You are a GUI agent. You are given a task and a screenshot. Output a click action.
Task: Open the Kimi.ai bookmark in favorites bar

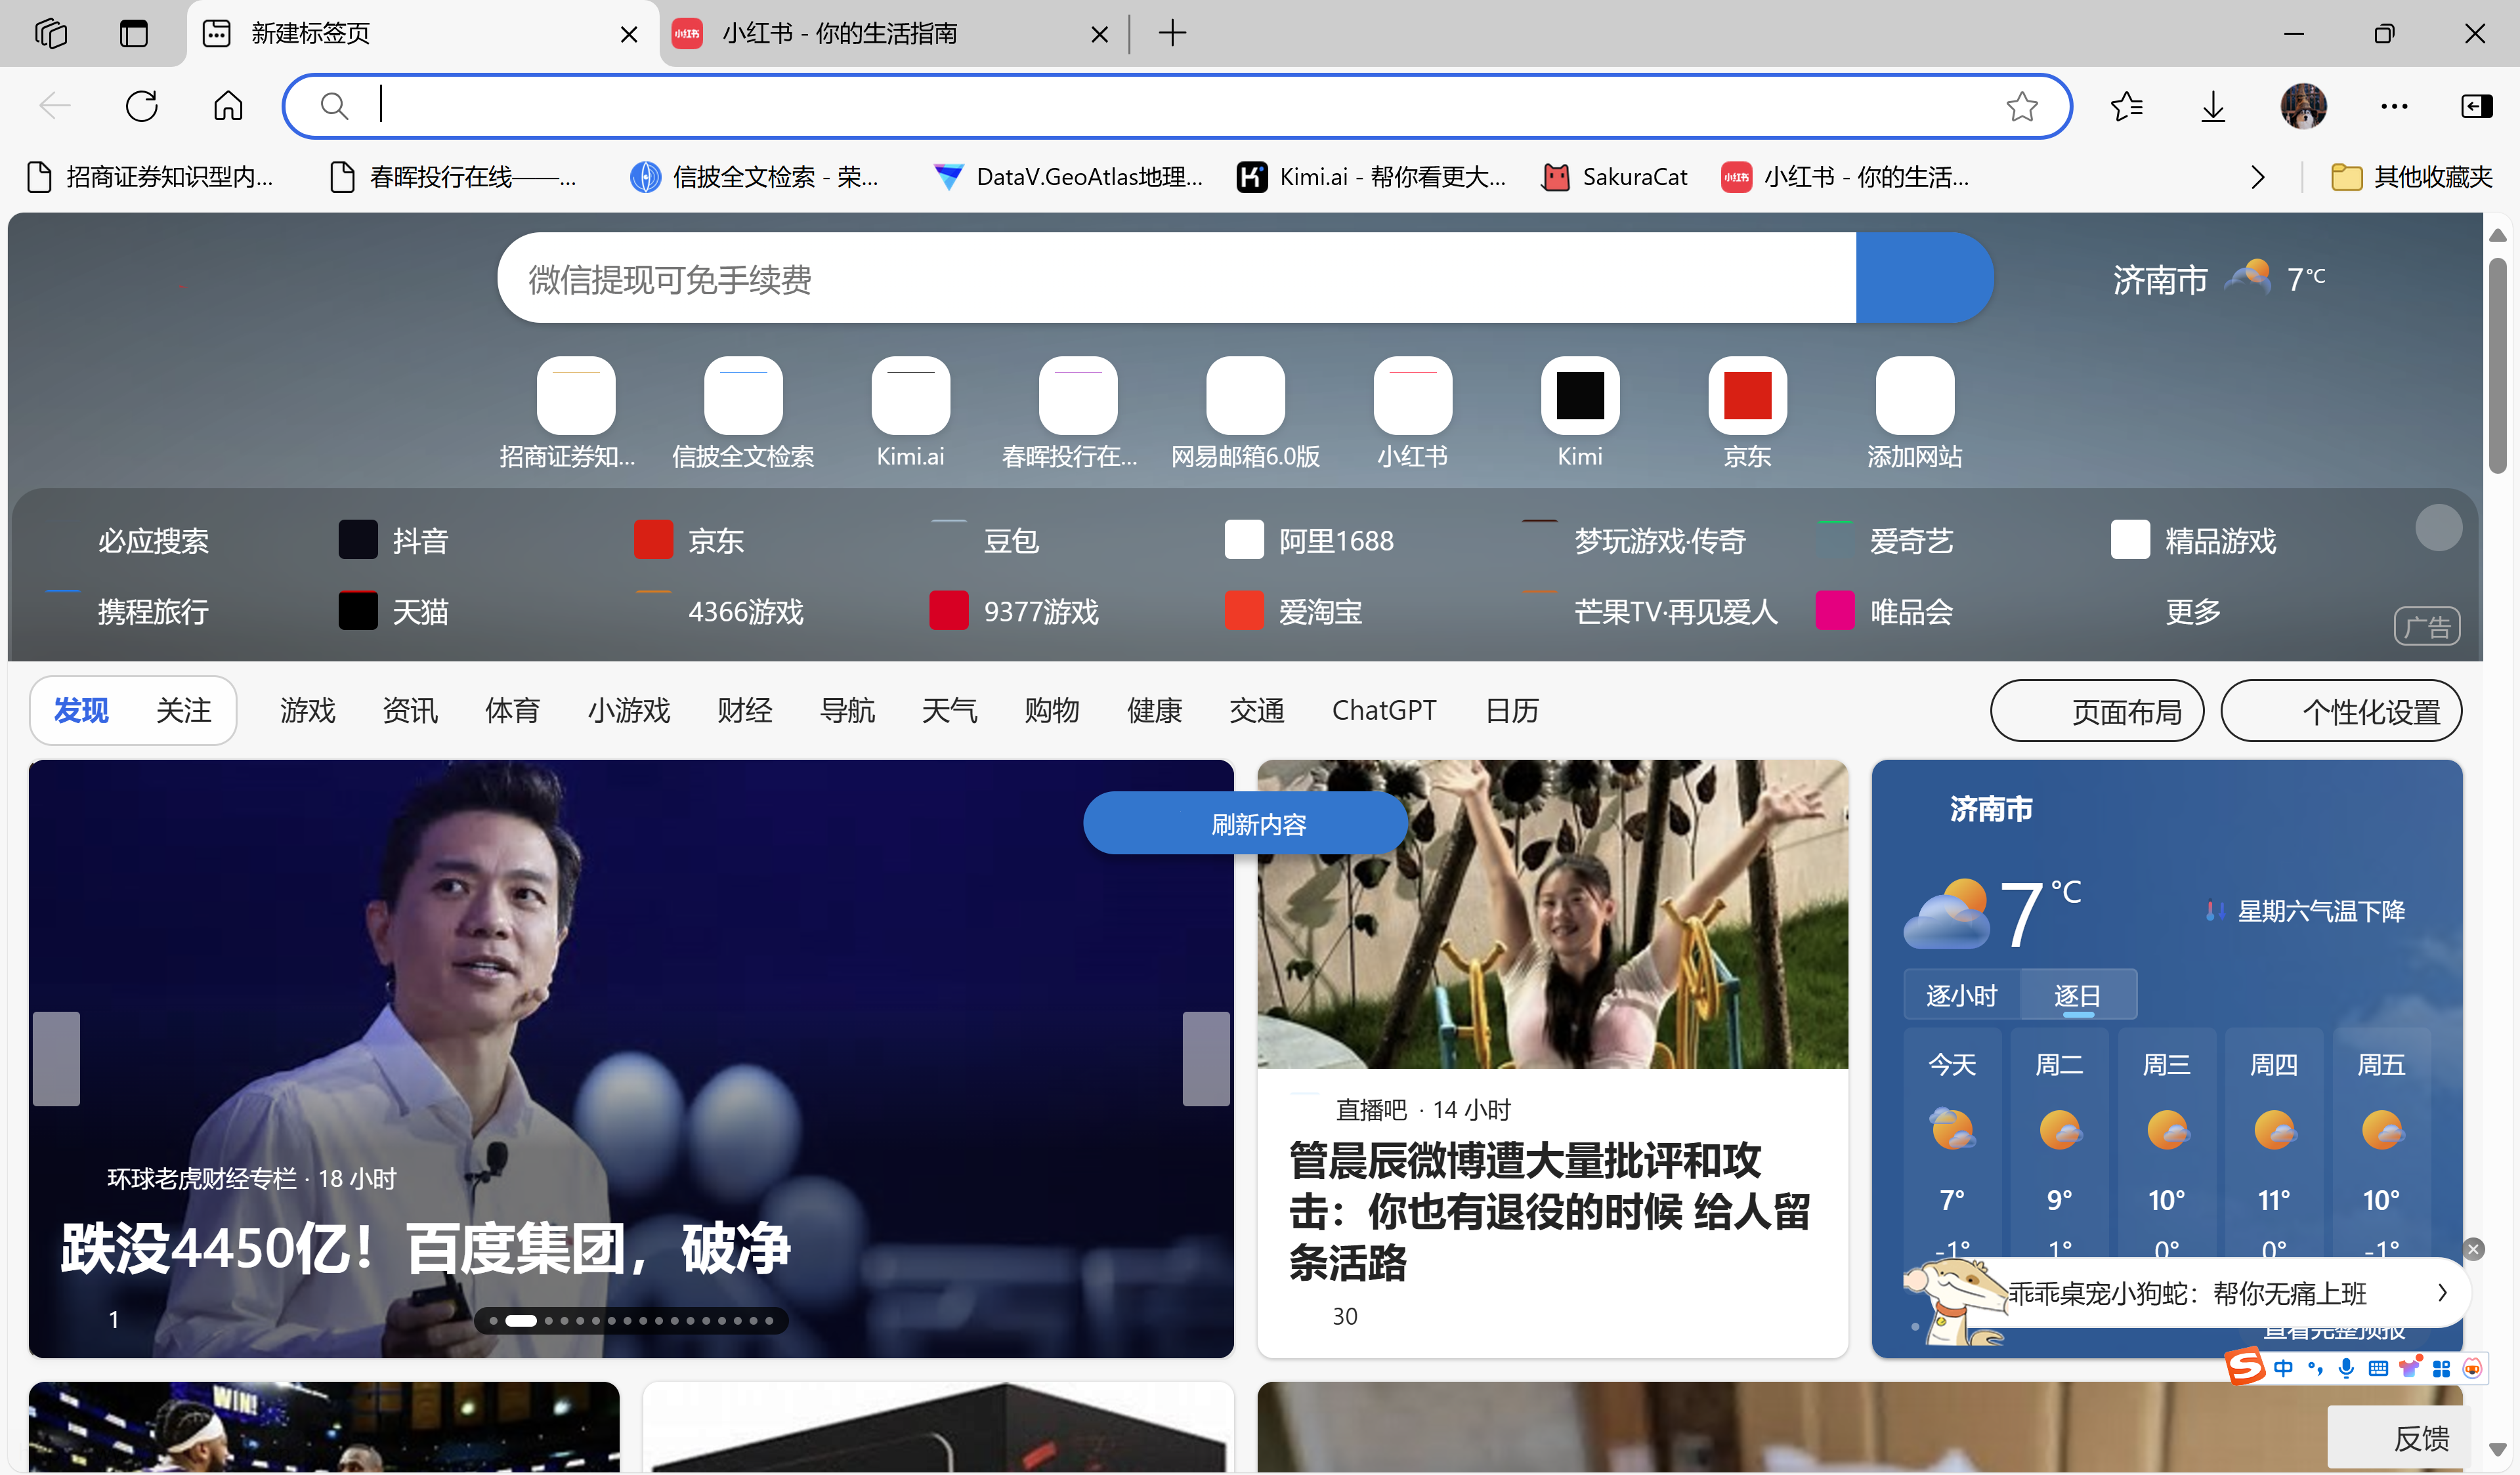(x=1371, y=178)
